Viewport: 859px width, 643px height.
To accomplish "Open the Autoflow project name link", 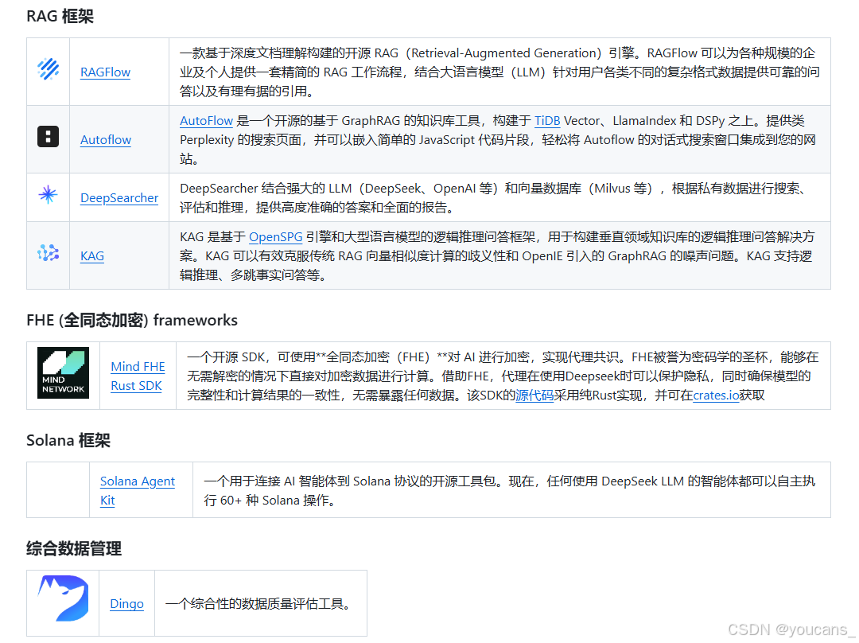I will [106, 140].
